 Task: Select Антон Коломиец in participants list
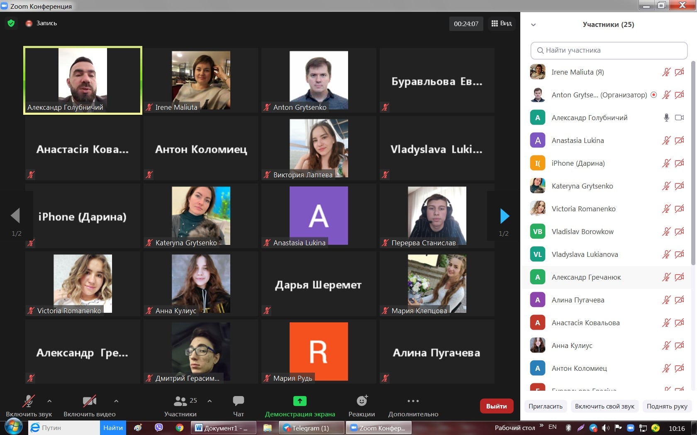point(607,368)
